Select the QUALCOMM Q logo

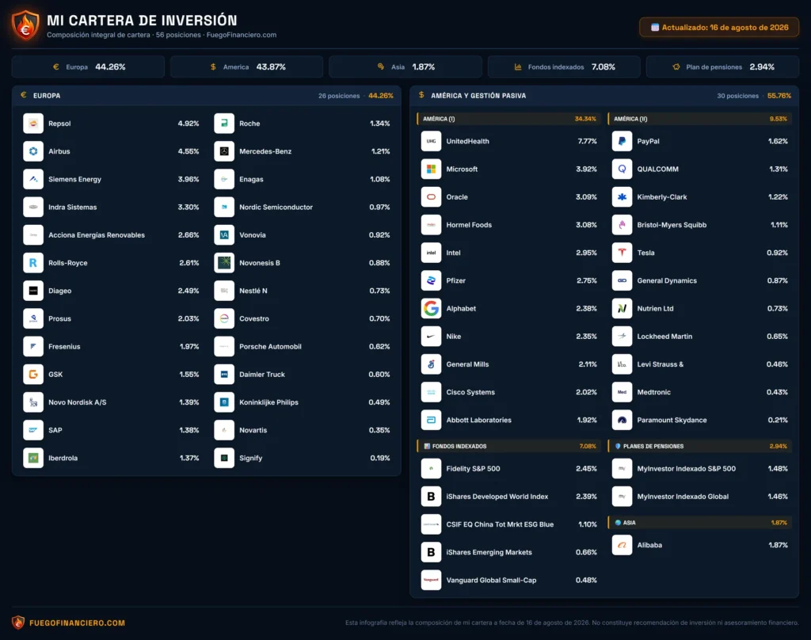pyautogui.click(x=622, y=170)
